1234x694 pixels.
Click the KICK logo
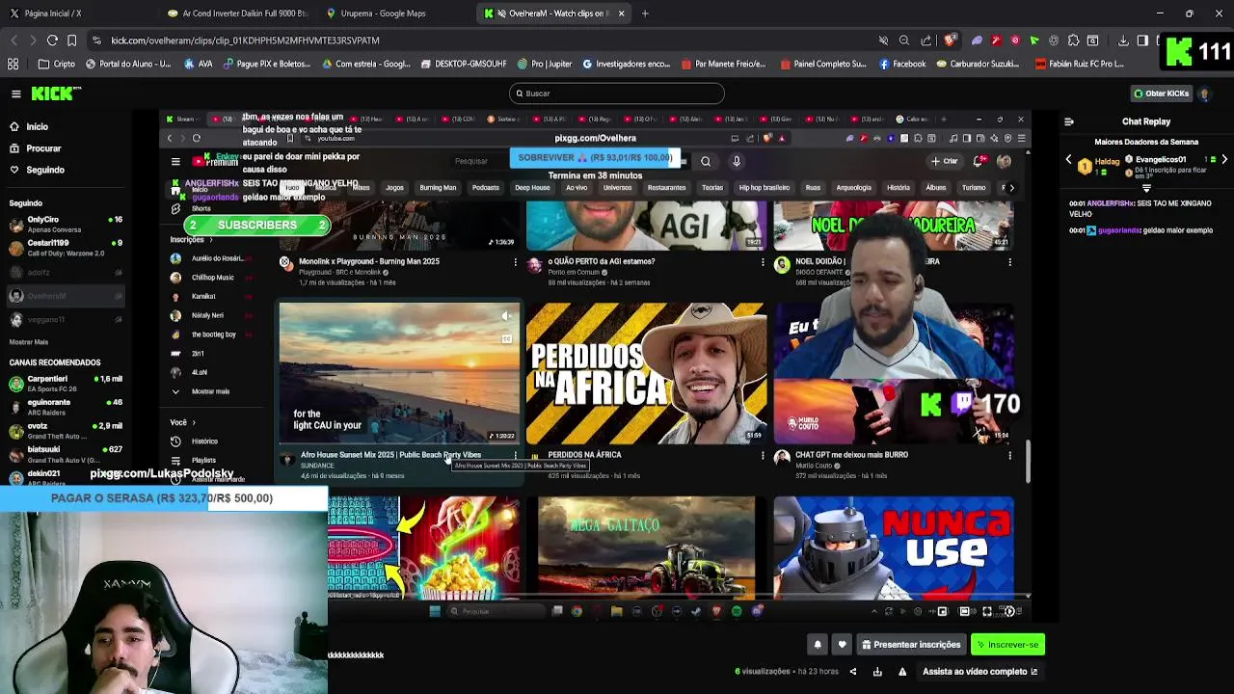(x=56, y=93)
